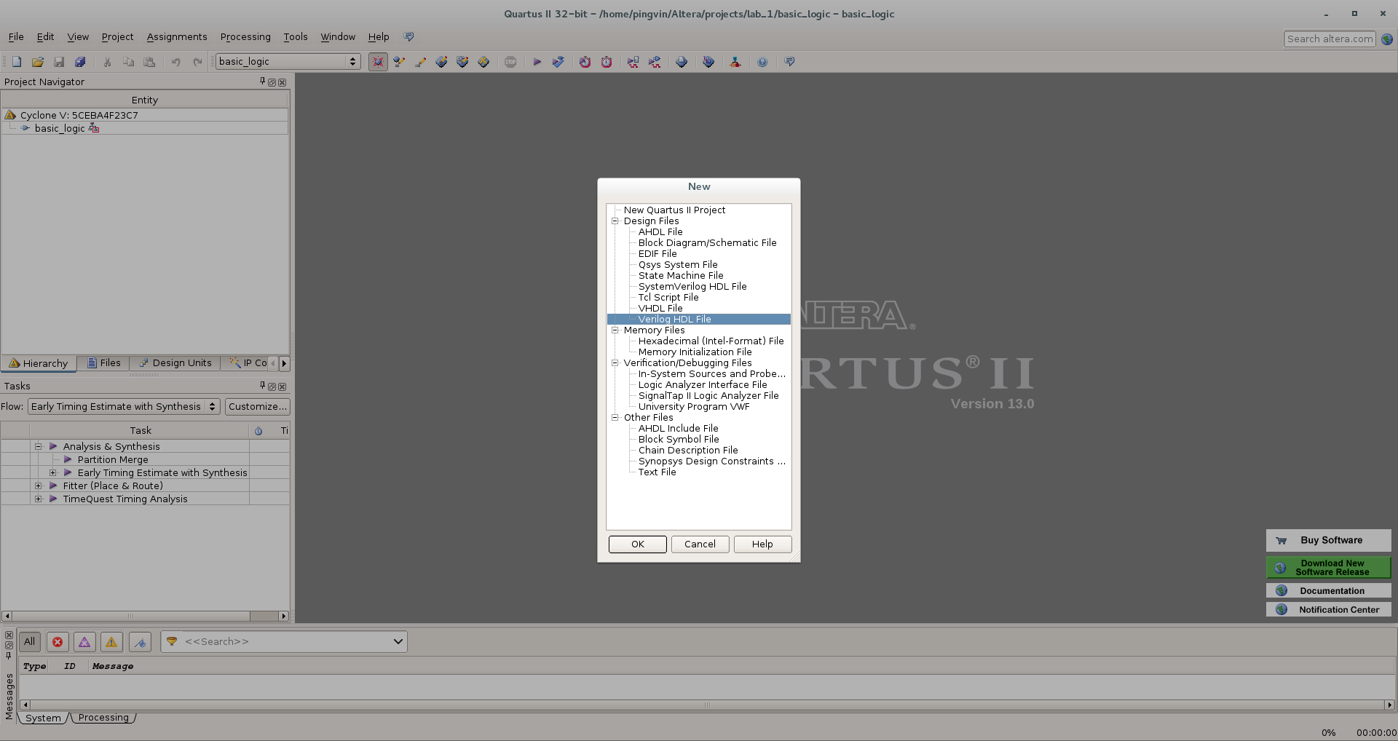The image size is (1398, 741).
Task: Toggle the yellow warning messages filter
Action: click(x=111, y=641)
